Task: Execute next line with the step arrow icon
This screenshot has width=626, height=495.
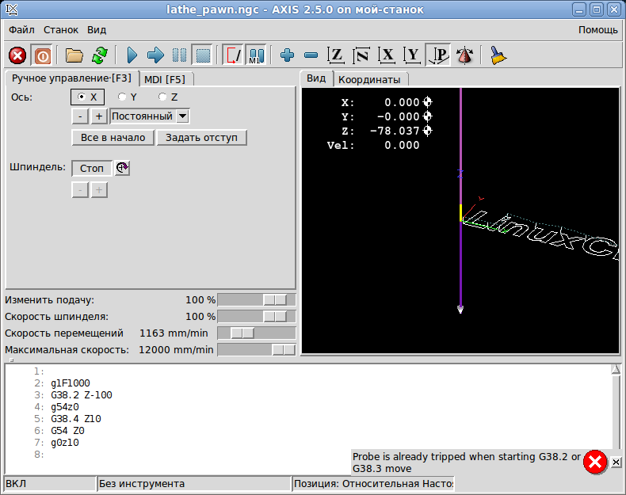Action: 155,55
